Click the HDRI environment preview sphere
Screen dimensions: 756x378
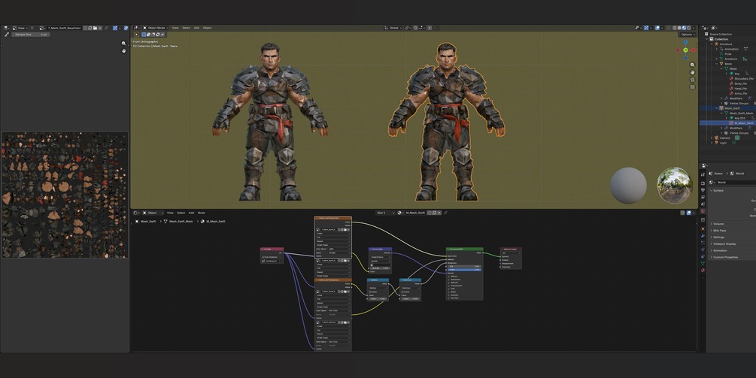pyautogui.click(x=674, y=186)
